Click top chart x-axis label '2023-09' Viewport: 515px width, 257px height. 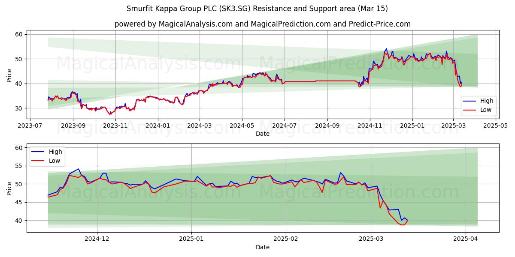(73, 126)
